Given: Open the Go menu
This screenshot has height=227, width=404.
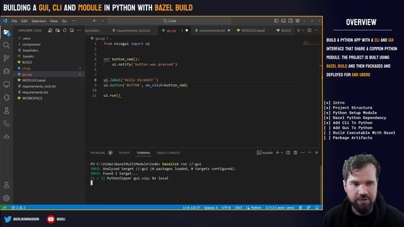Looking at the screenshot, I should click(x=64, y=21).
